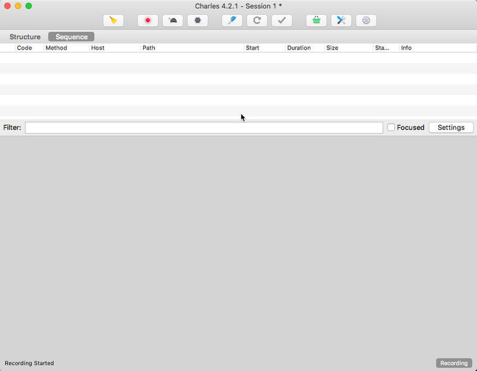This screenshot has height=371, width=477.
Task: Minimize the Charles window
Action: point(18,6)
